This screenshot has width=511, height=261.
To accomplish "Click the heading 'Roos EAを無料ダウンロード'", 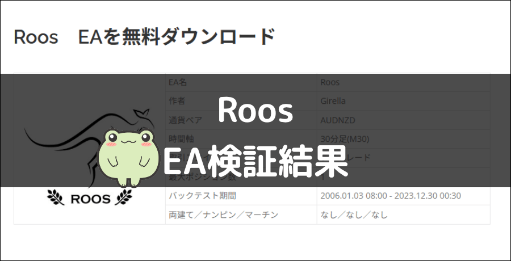I will (144, 37).
